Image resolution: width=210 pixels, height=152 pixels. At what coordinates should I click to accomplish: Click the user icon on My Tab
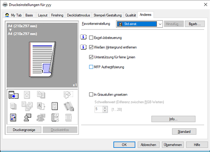(x=7, y=15)
